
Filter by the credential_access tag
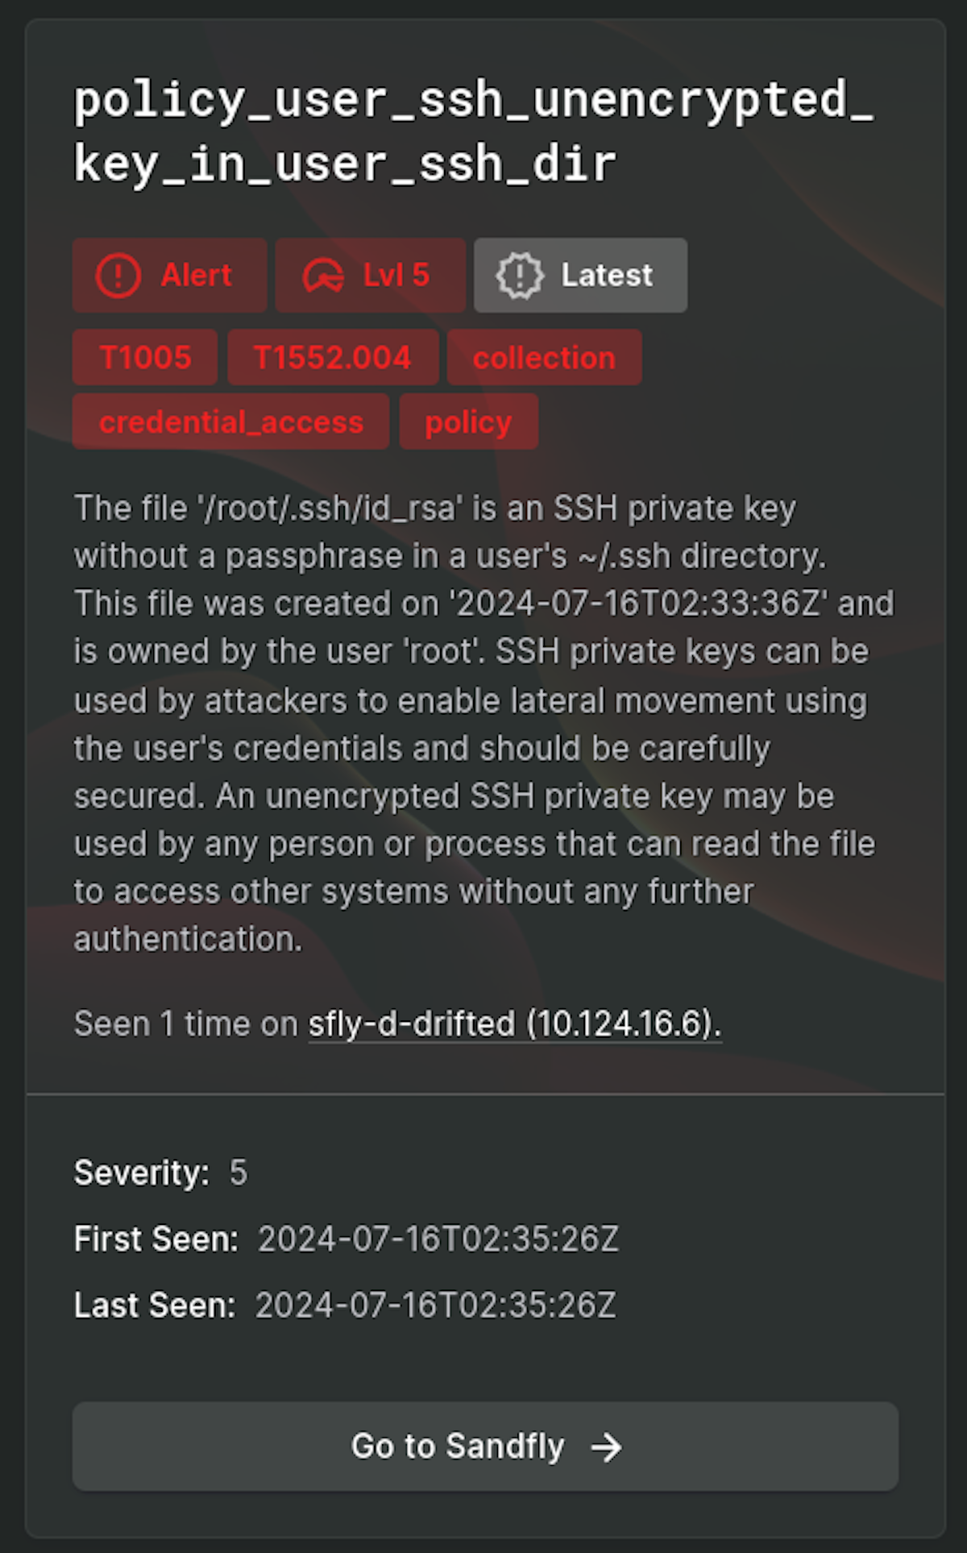(x=230, y=421)
